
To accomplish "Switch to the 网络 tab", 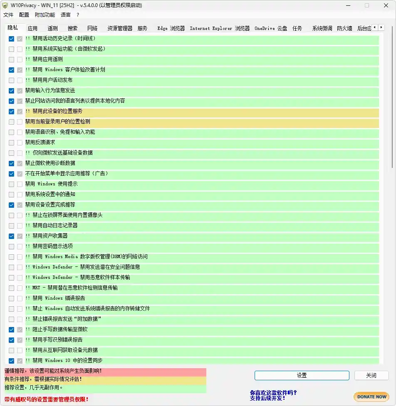I will [92, 28].
